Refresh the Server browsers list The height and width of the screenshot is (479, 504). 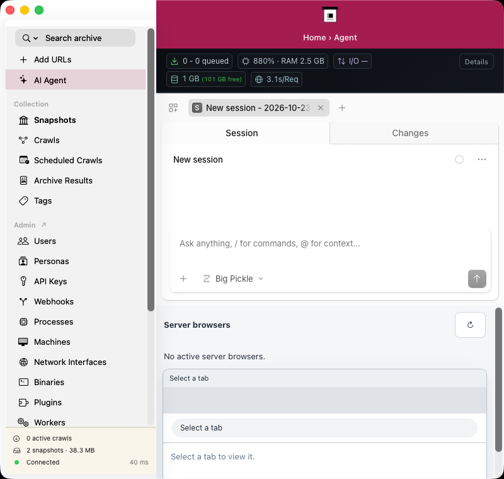470,325
